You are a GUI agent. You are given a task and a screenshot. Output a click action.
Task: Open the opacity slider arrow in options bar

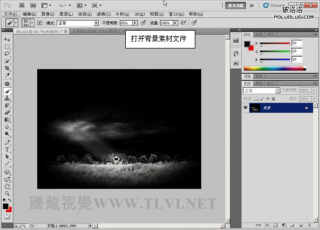click(135, 23)
